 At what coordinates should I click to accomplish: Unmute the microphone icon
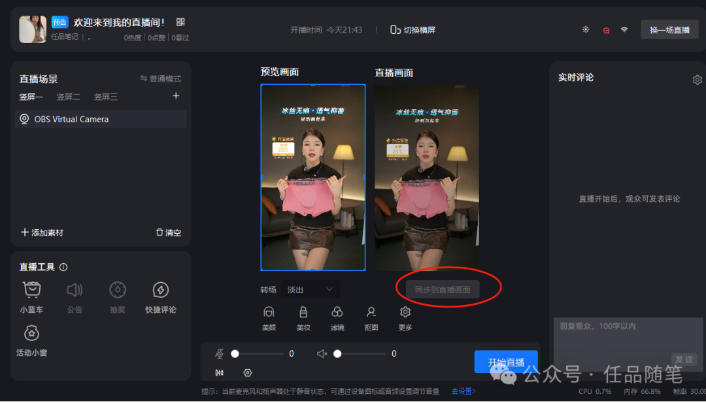220,353
